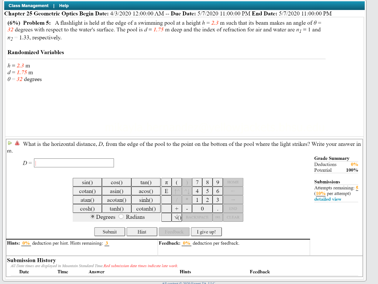
Task: Click the plus + operator key
Action: tap(177, 208)
